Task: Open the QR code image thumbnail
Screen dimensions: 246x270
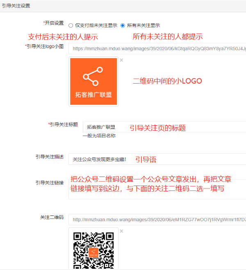Action: [93, 248]
